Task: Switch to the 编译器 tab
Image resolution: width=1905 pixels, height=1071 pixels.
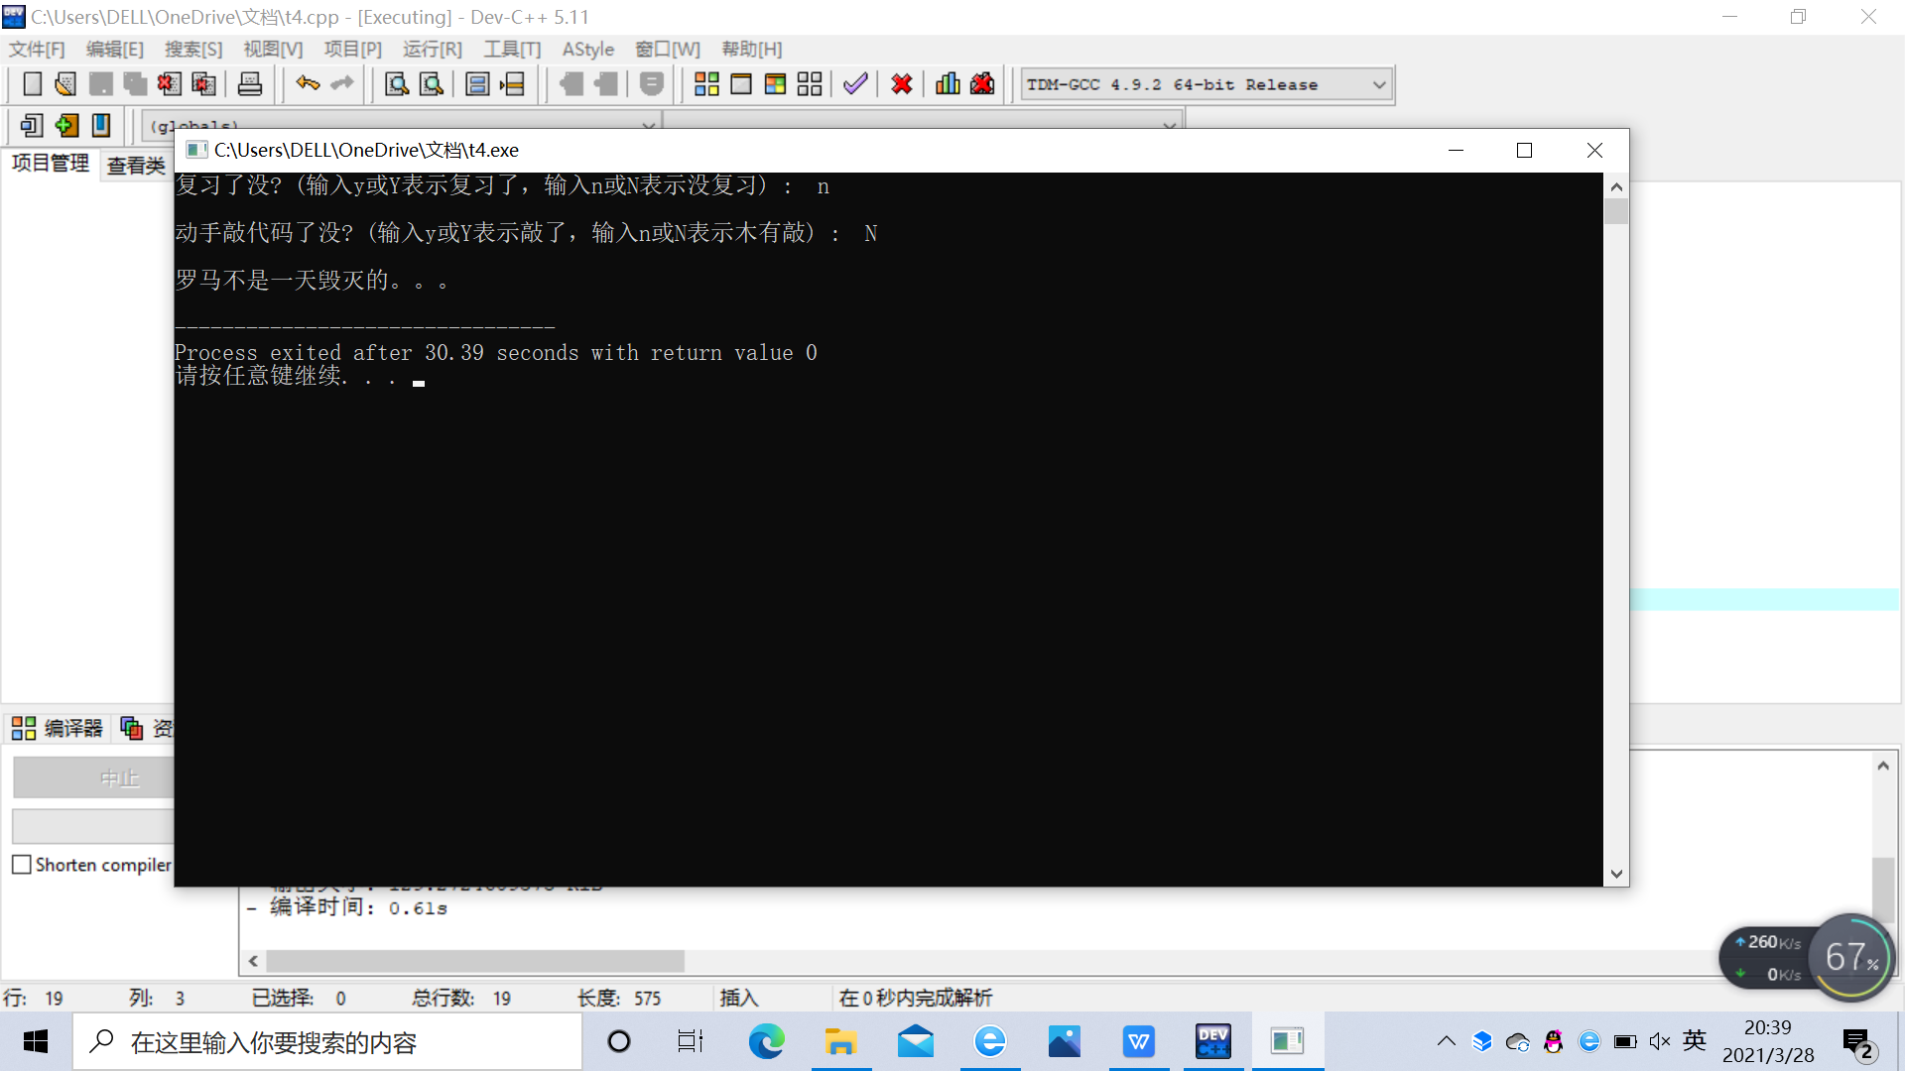Action: 58,729
